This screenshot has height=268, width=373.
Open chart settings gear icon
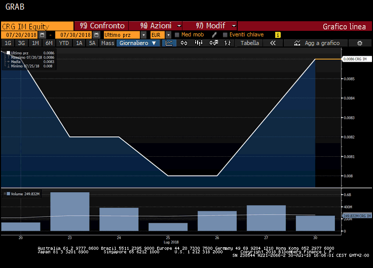point(360,43)
